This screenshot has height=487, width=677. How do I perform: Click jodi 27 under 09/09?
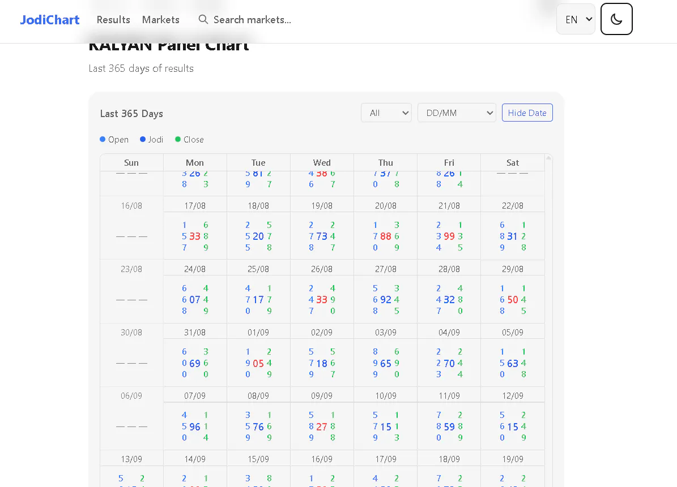(322, 426)
